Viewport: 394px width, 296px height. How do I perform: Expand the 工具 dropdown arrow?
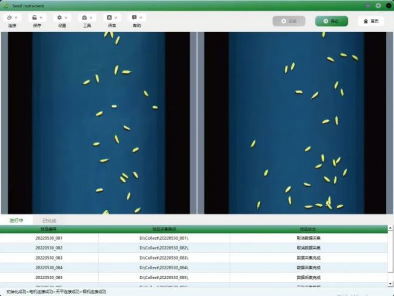[91, 18]
